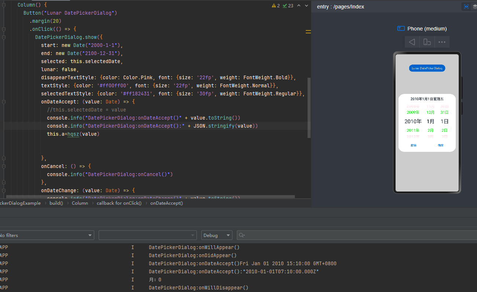Click the log line onWillAppear()

click(x=194, y=247)
